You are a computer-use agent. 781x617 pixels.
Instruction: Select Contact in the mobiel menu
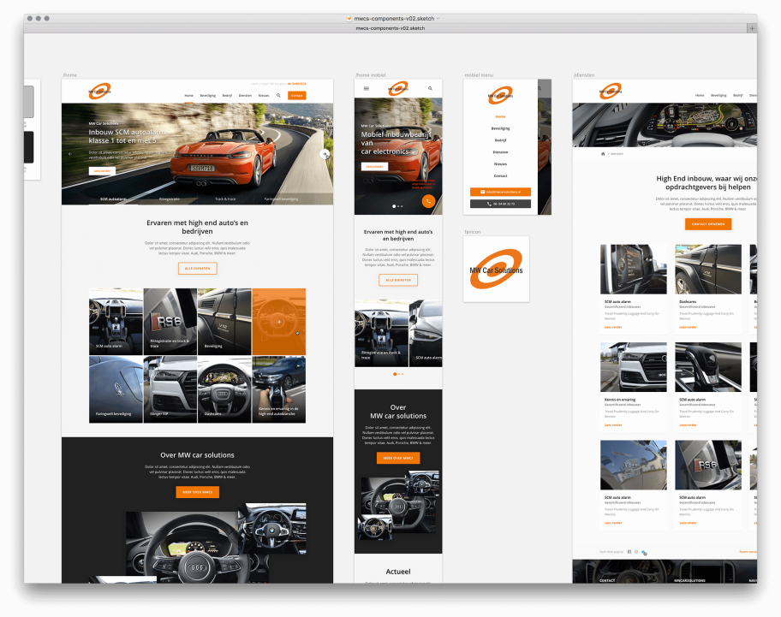[x=501, y=176]
